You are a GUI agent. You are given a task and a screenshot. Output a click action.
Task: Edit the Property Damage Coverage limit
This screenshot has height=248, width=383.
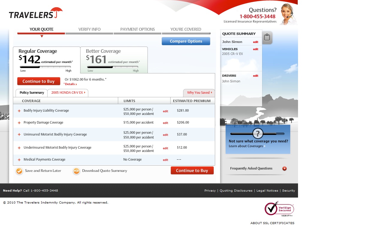click(x=165, y=123)
